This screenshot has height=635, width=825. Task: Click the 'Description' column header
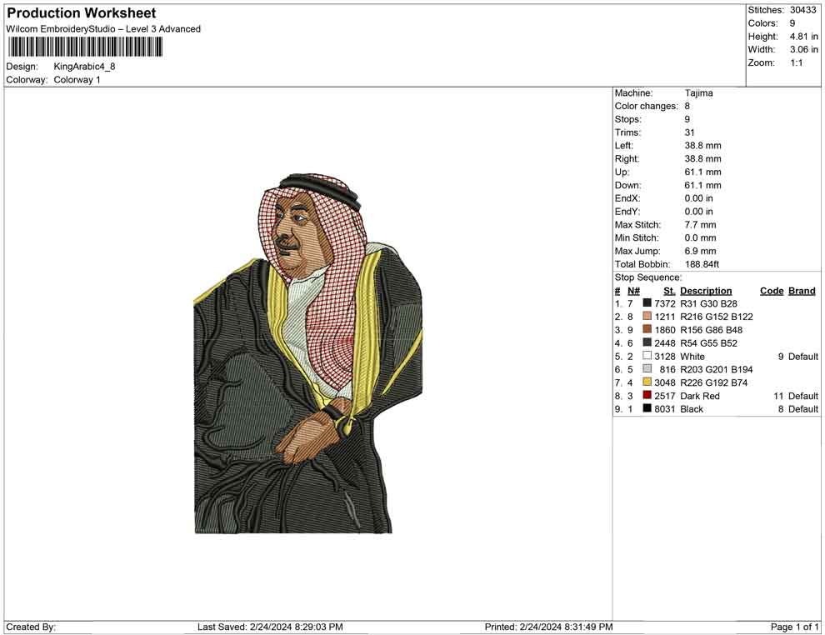706,290
